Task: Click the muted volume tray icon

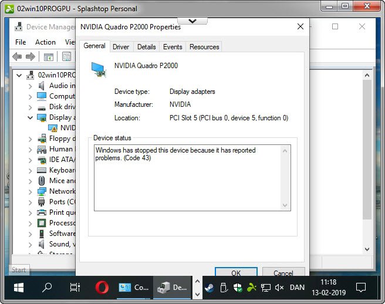Action: (x=279, y=288)
